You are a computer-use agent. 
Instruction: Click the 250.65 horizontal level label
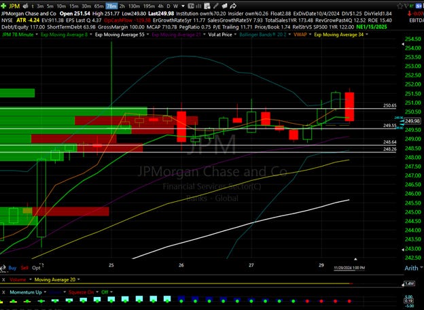click(389, 105)
